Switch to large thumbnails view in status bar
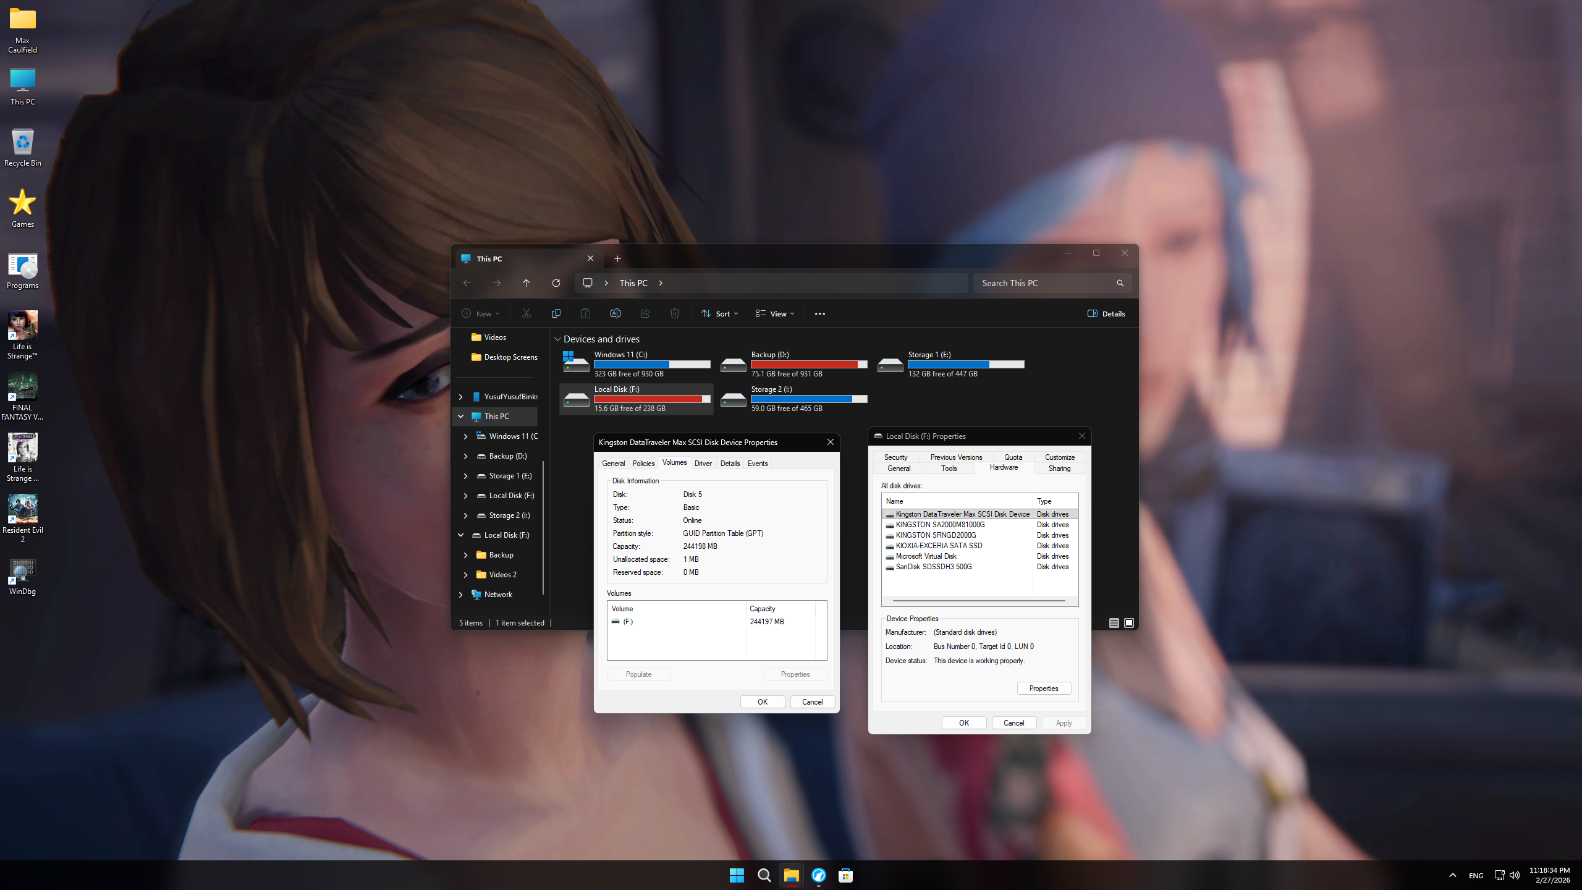The image size is (1582, 890). 1129,623
